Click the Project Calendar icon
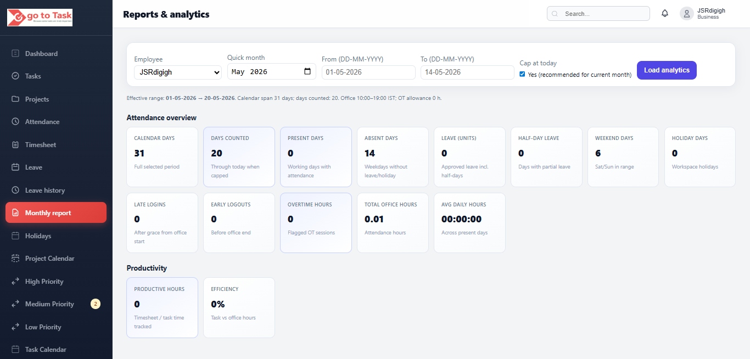 [x=15, y=259]
